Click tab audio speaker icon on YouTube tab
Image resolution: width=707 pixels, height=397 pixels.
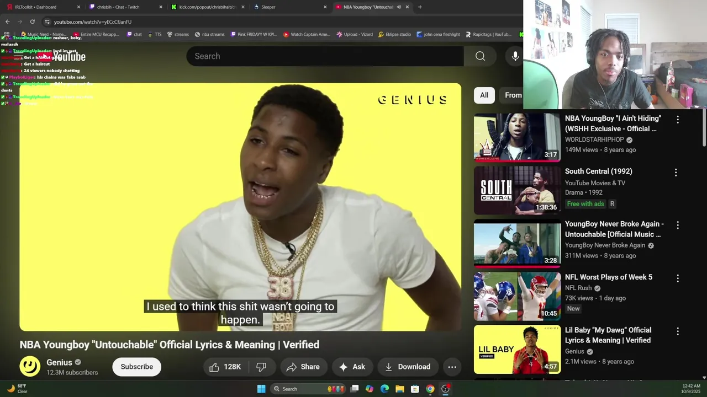click(x=399, y=7)
